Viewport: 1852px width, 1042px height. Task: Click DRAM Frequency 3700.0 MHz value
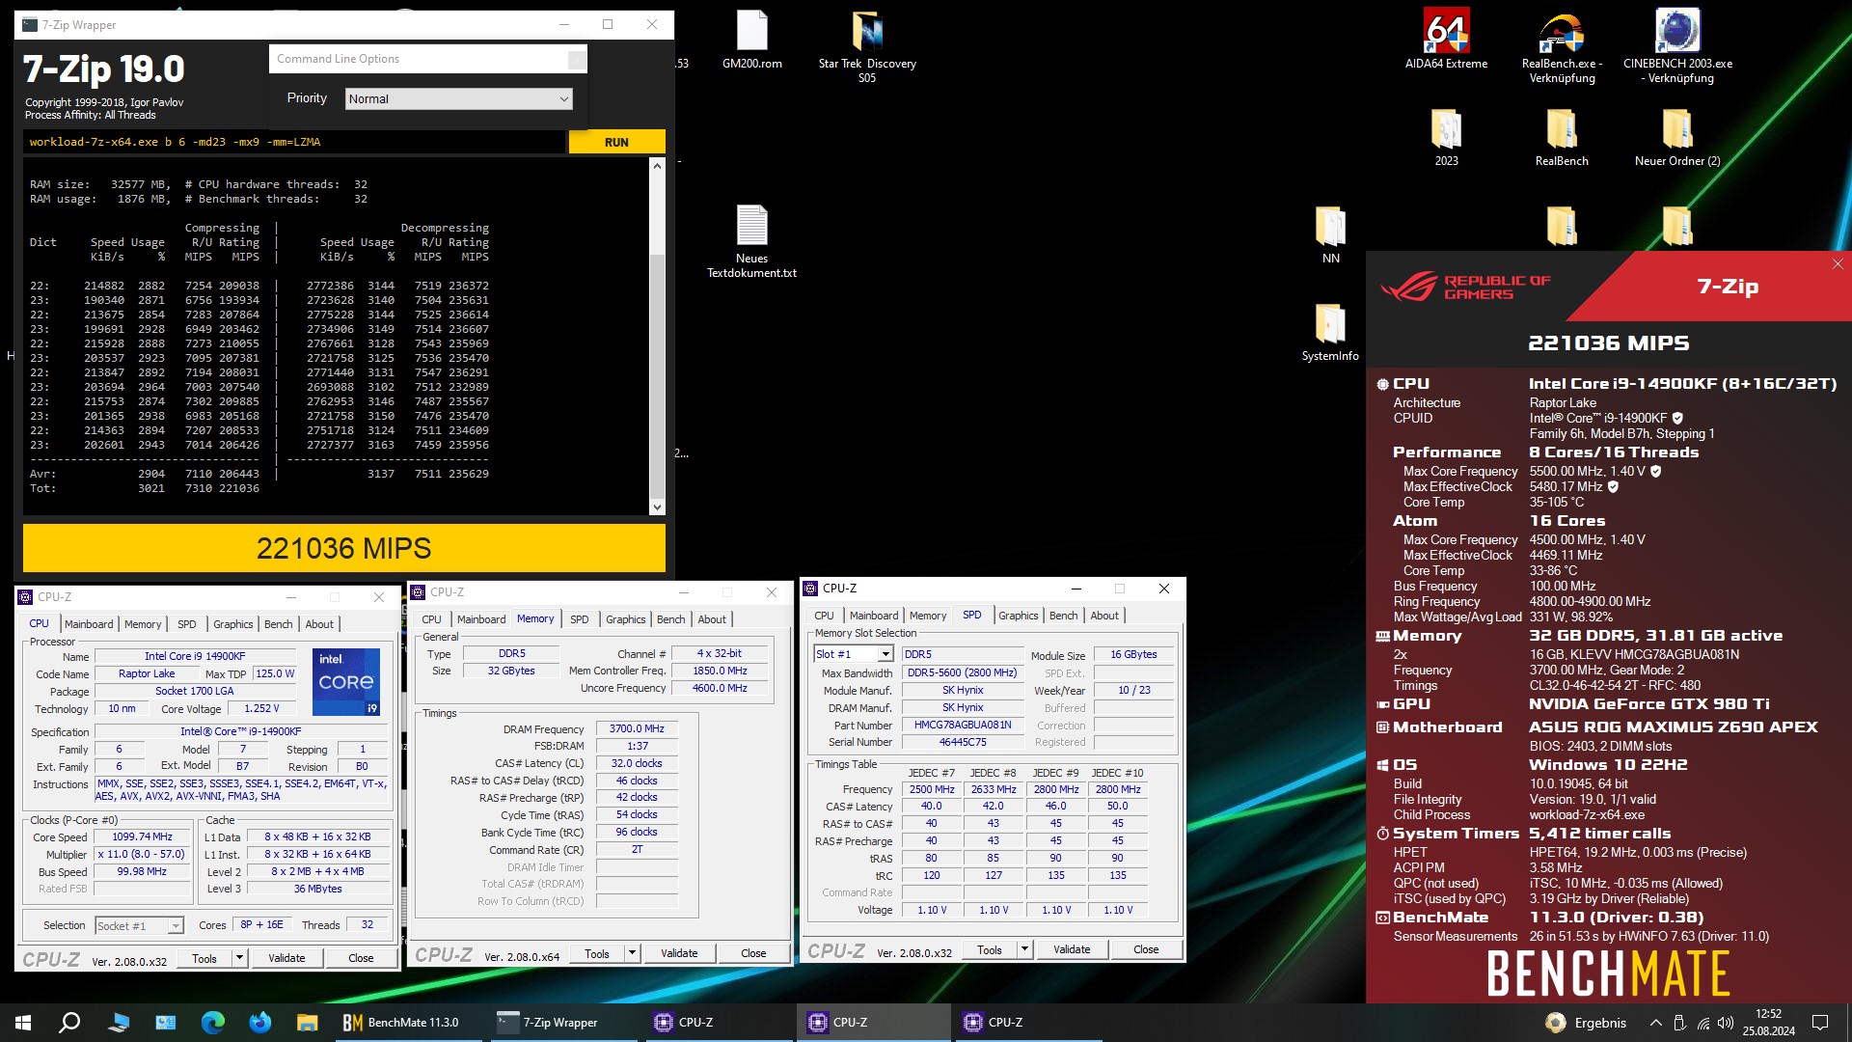(637, 728)
